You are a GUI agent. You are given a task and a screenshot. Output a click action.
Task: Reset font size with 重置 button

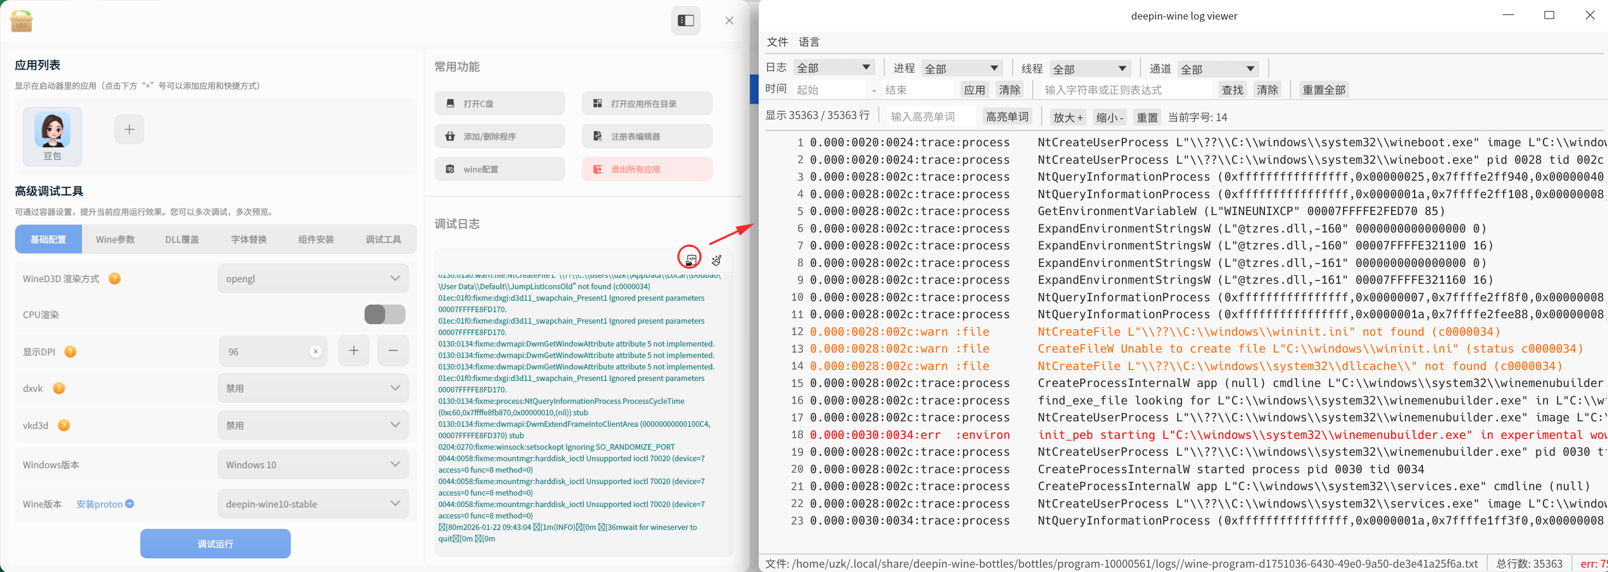[x=1148, y=117]
